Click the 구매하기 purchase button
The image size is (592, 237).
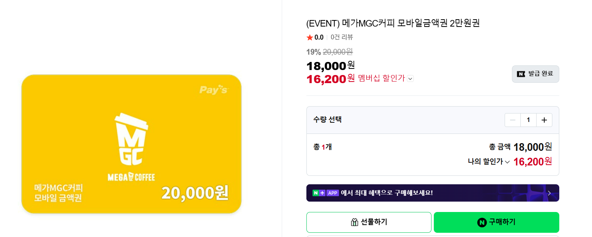tap(496, 222)
